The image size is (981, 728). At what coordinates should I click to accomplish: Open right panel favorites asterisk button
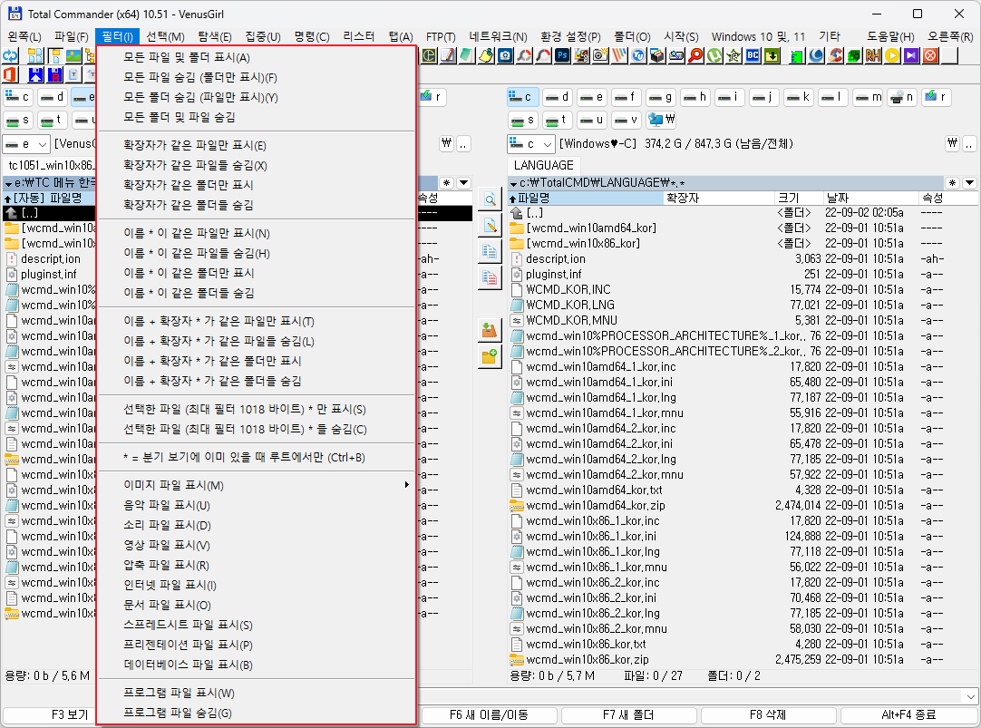coord(952,182)
